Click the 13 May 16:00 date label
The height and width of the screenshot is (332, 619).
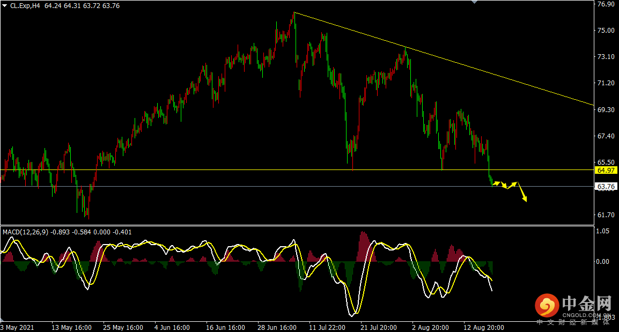coord(71,328)
